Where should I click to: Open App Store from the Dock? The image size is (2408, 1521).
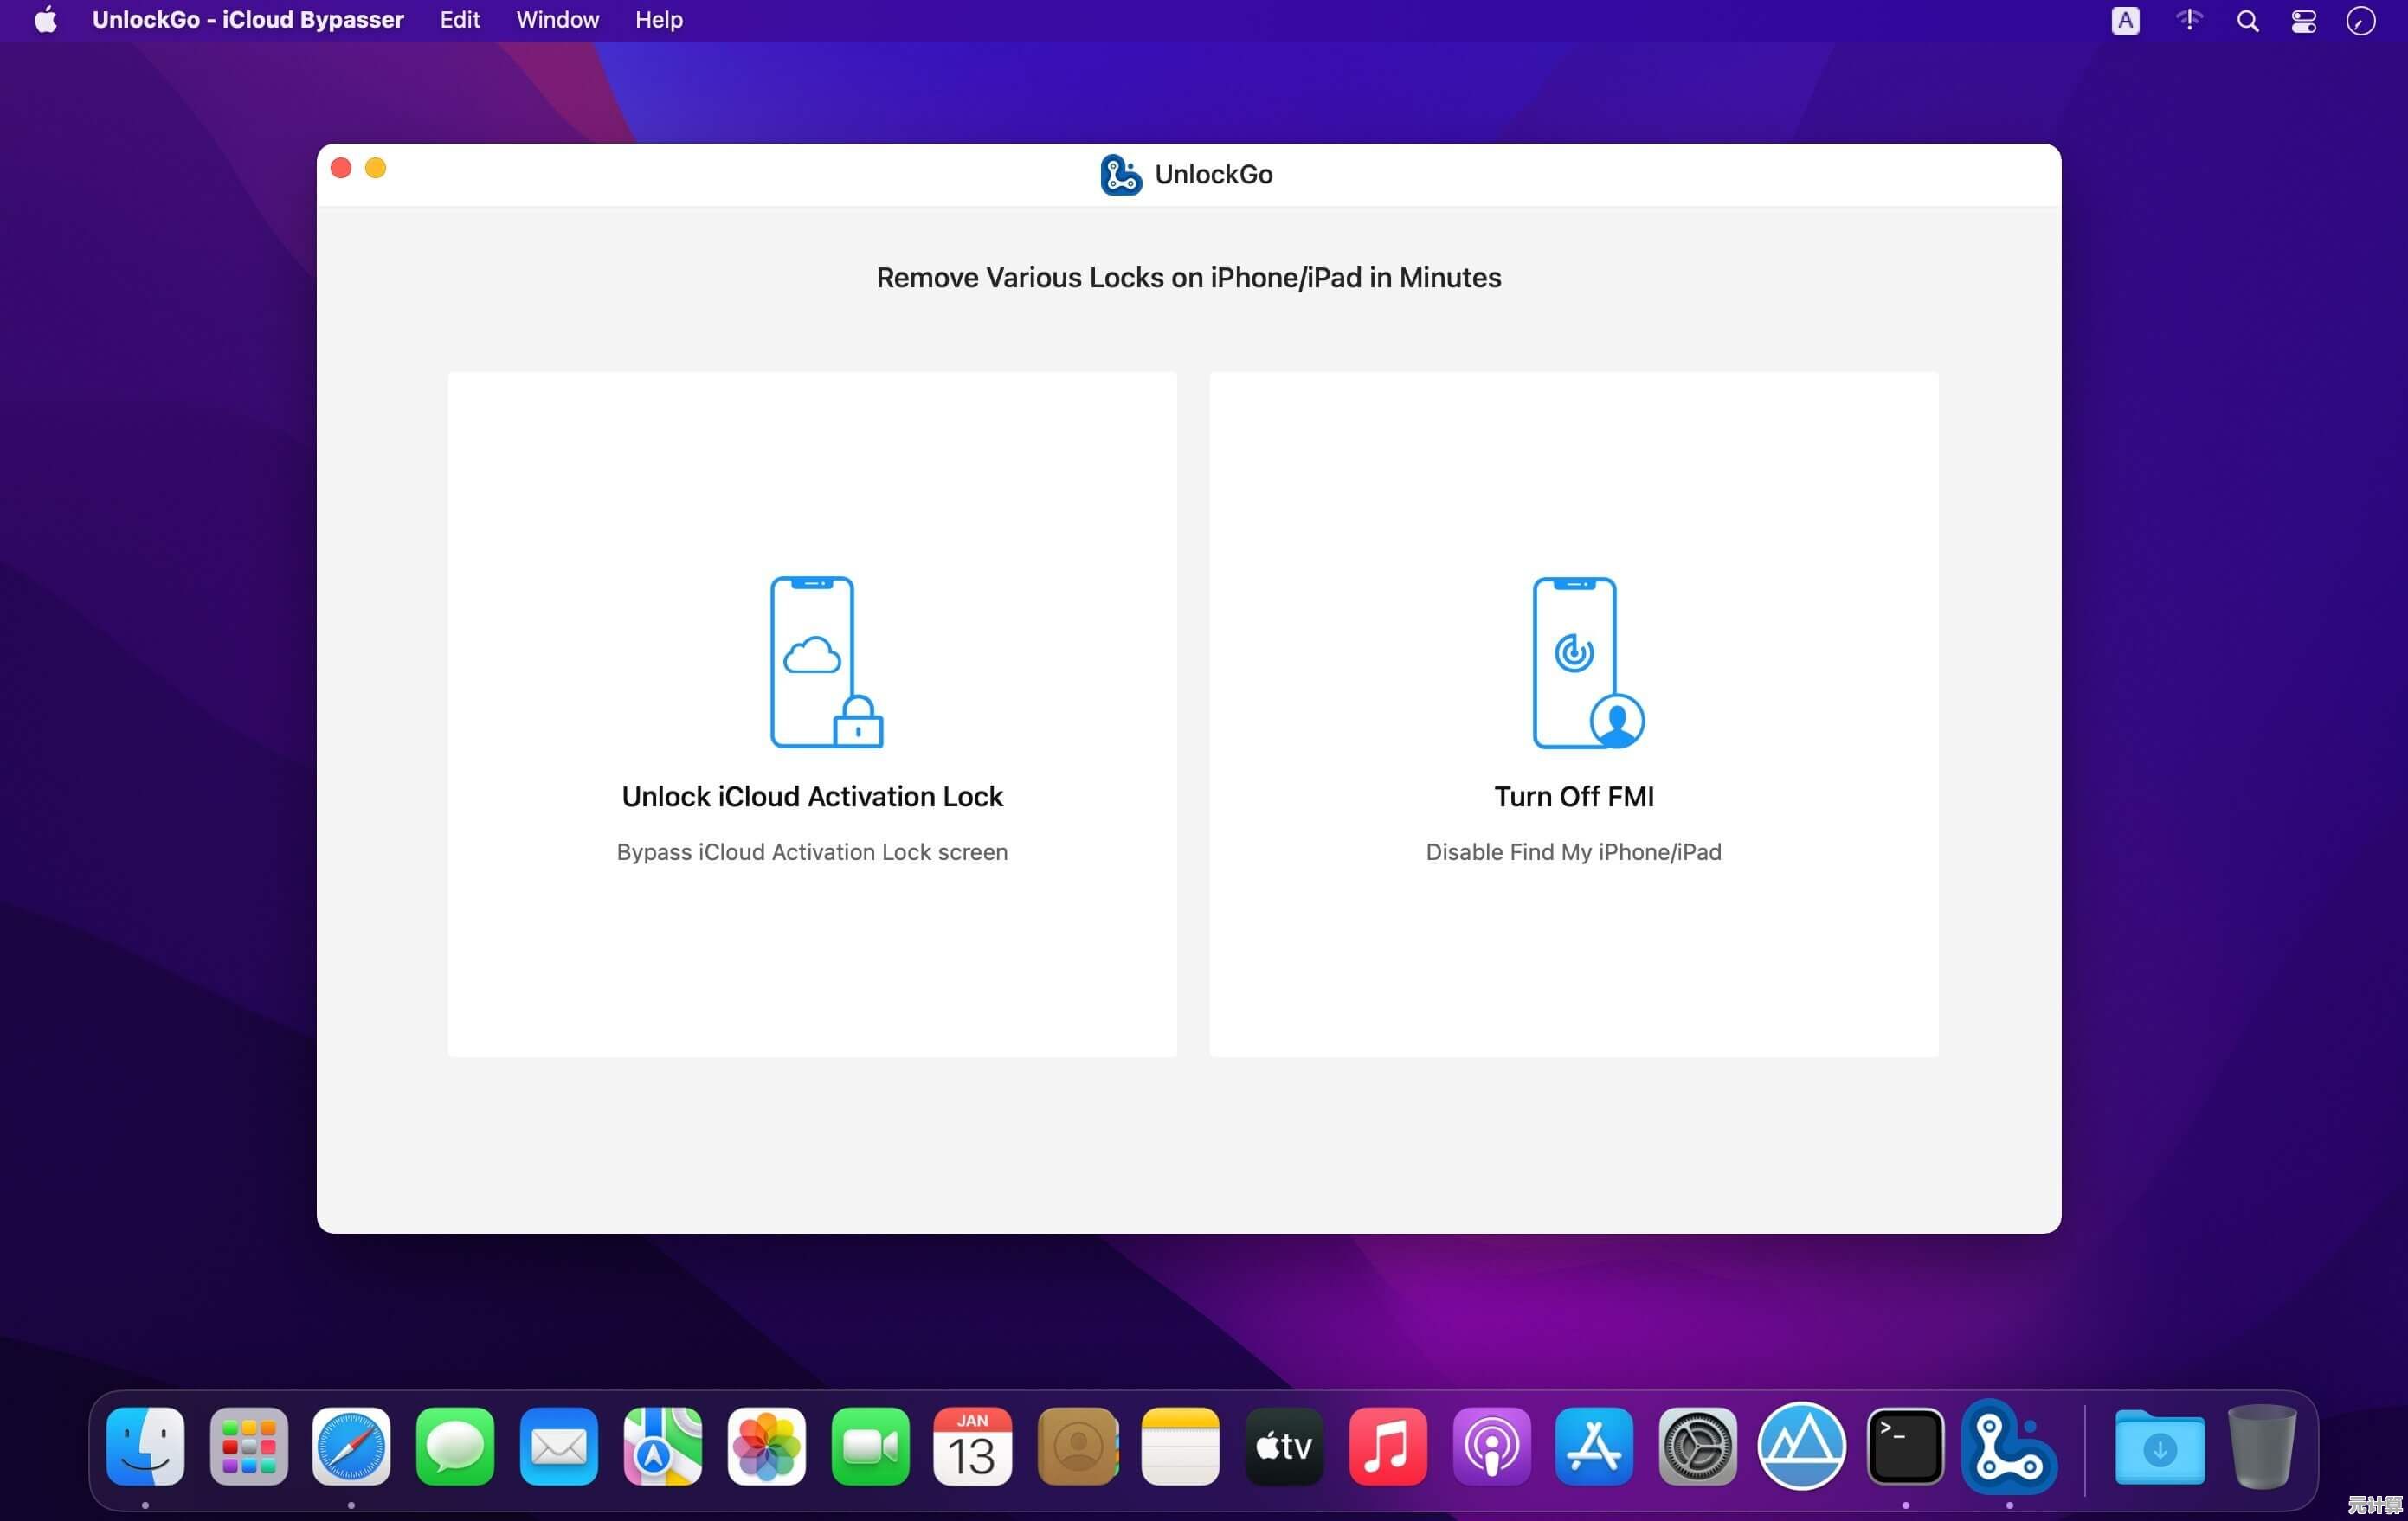click(x=1594, y=1446)
